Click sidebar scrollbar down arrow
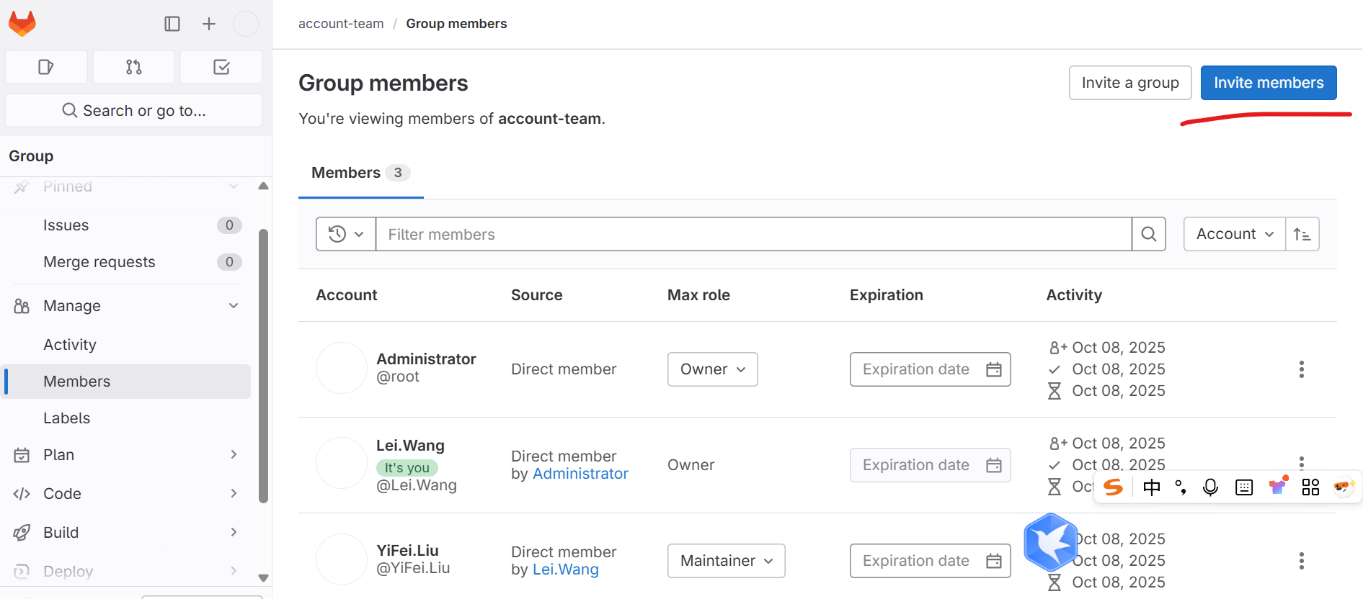 [263, 577]
